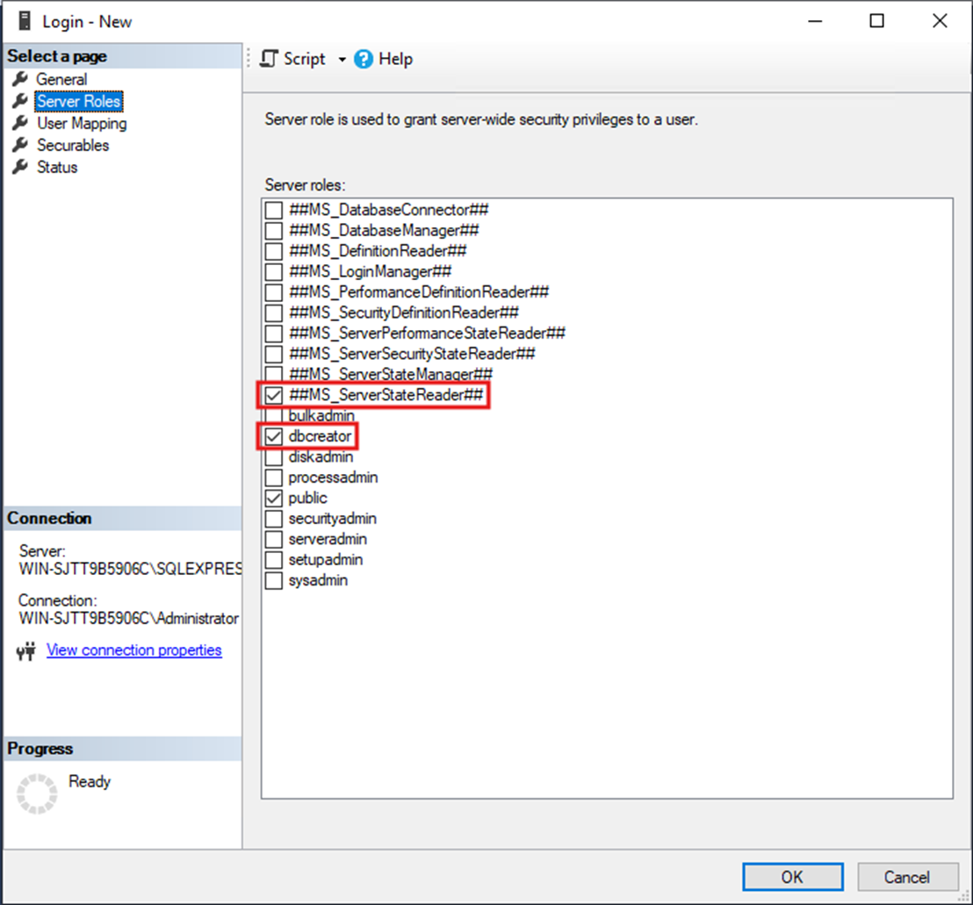Tick the ##MS_LoginManager## checkbox
Image resolution: width=973 pixels, height=905 pixels.
tap(274, 272)
